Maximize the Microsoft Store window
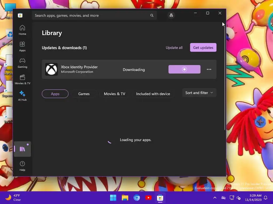The height and width of the screenshot is (204, 273). pyautogui.click(x=207, y=13)
